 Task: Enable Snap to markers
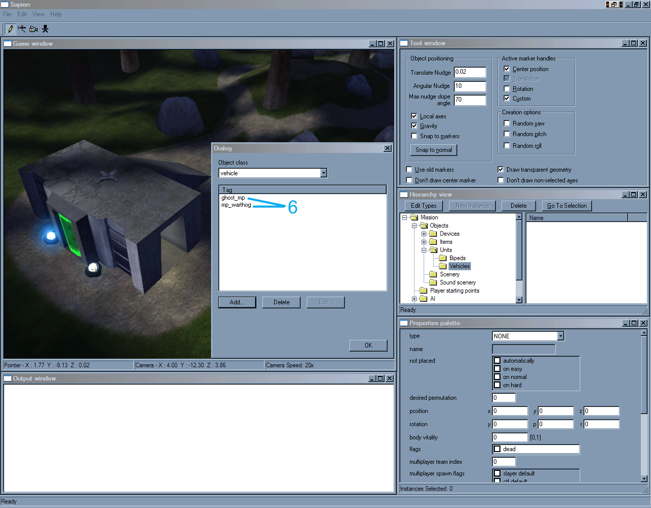pos(414,136)
